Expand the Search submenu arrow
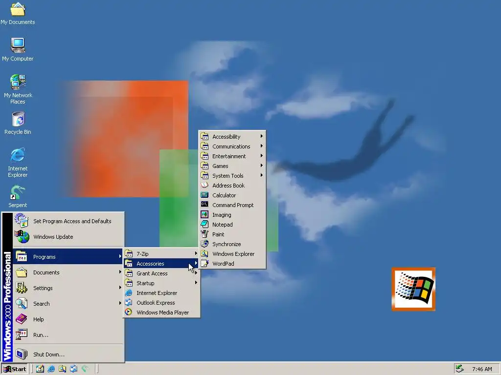 pos(120,303)
